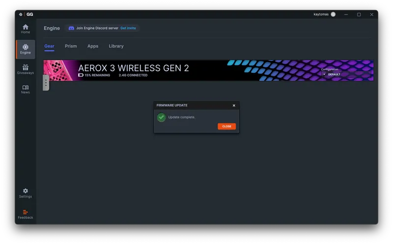Expand the Configuration DEFAULT dropdown
The width and height of the screenshot is (393, 244).
[x=346, y=74]
